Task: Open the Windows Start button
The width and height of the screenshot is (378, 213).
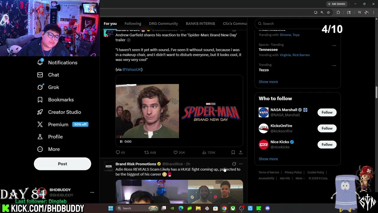Action: coord(110,208)
